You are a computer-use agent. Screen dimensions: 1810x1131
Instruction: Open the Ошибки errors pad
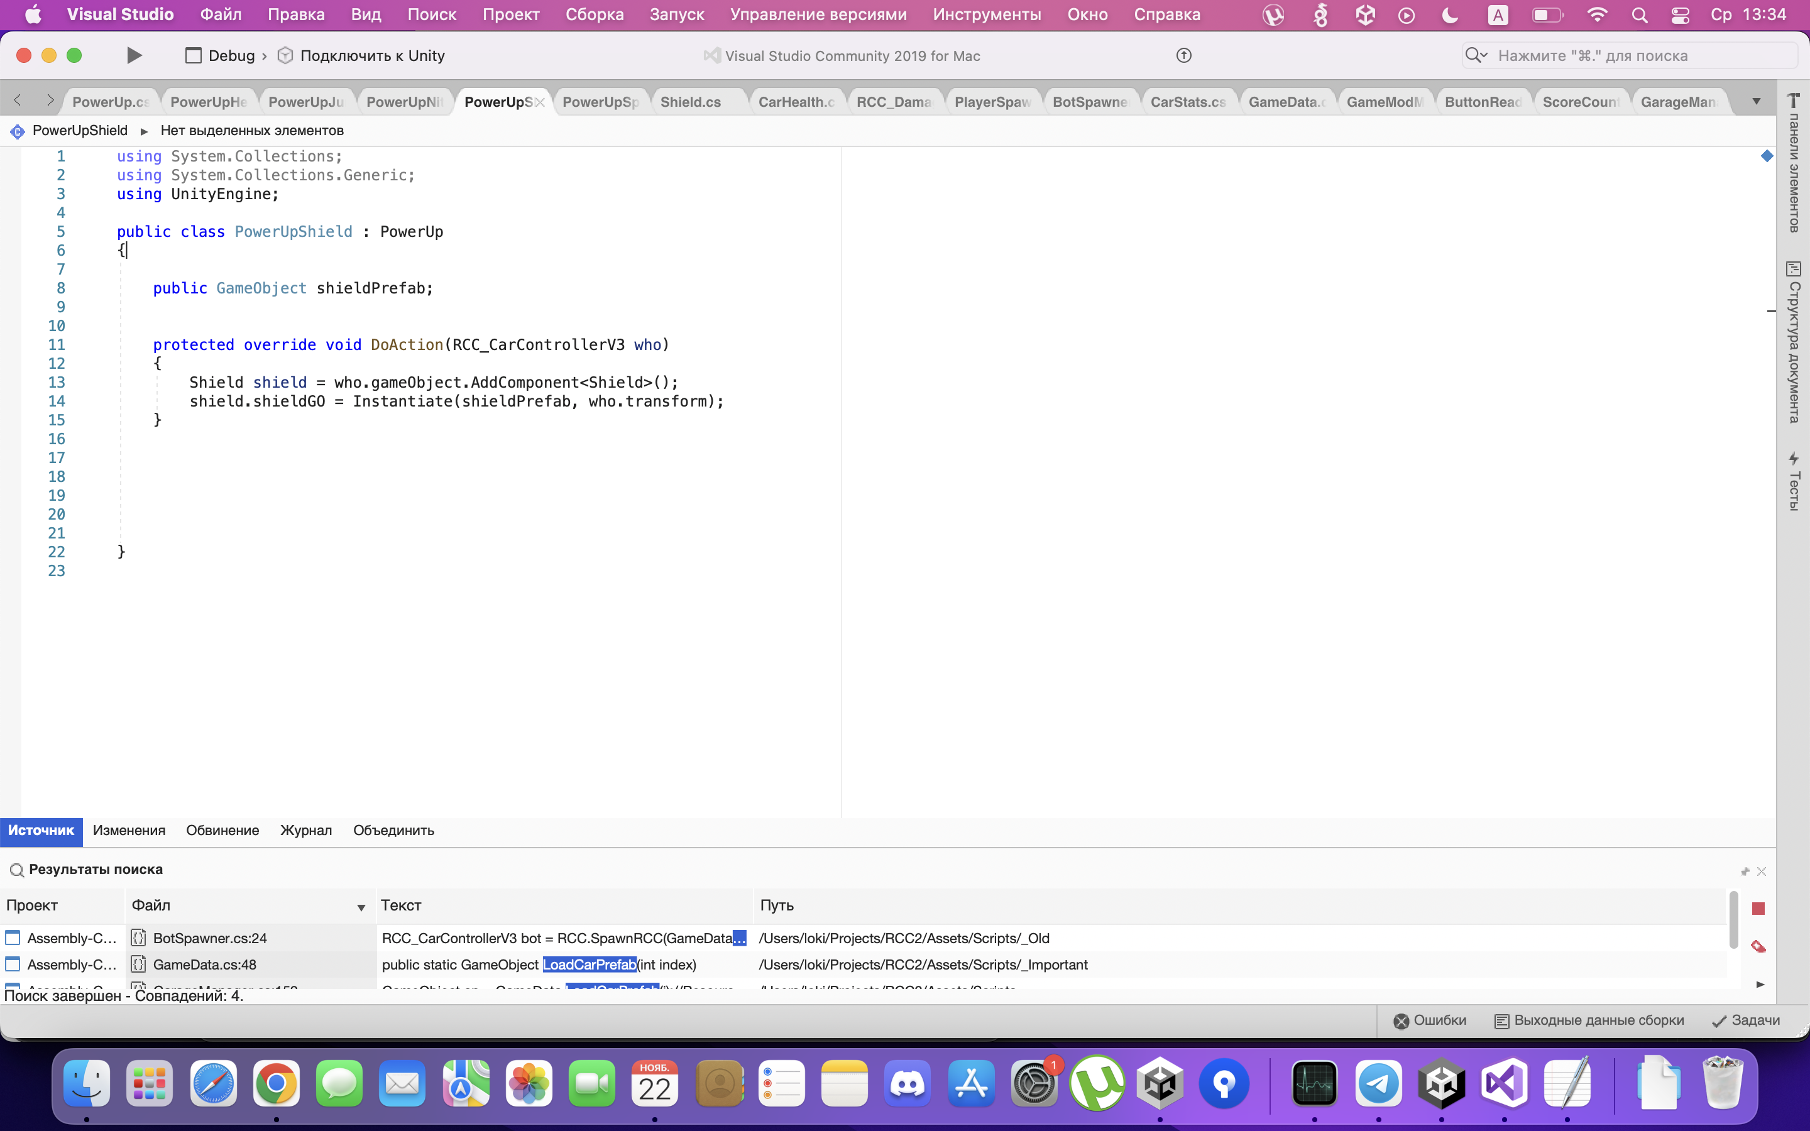[x=1429, y=1020]
